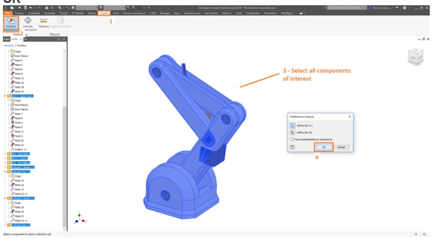Select Work Plane2 in the model tree
This screenshot has width=435, height=239.
tap(22, 109)
